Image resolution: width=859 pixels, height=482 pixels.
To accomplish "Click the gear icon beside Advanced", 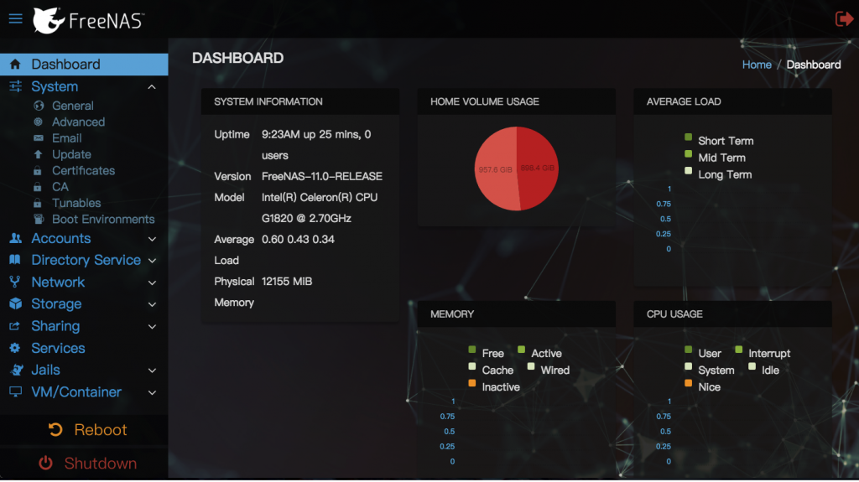I will 39,122.
